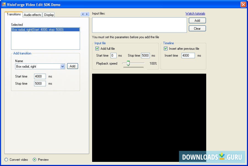
Task: Click the Insert time field under Timeline
Action: (188, 55)
